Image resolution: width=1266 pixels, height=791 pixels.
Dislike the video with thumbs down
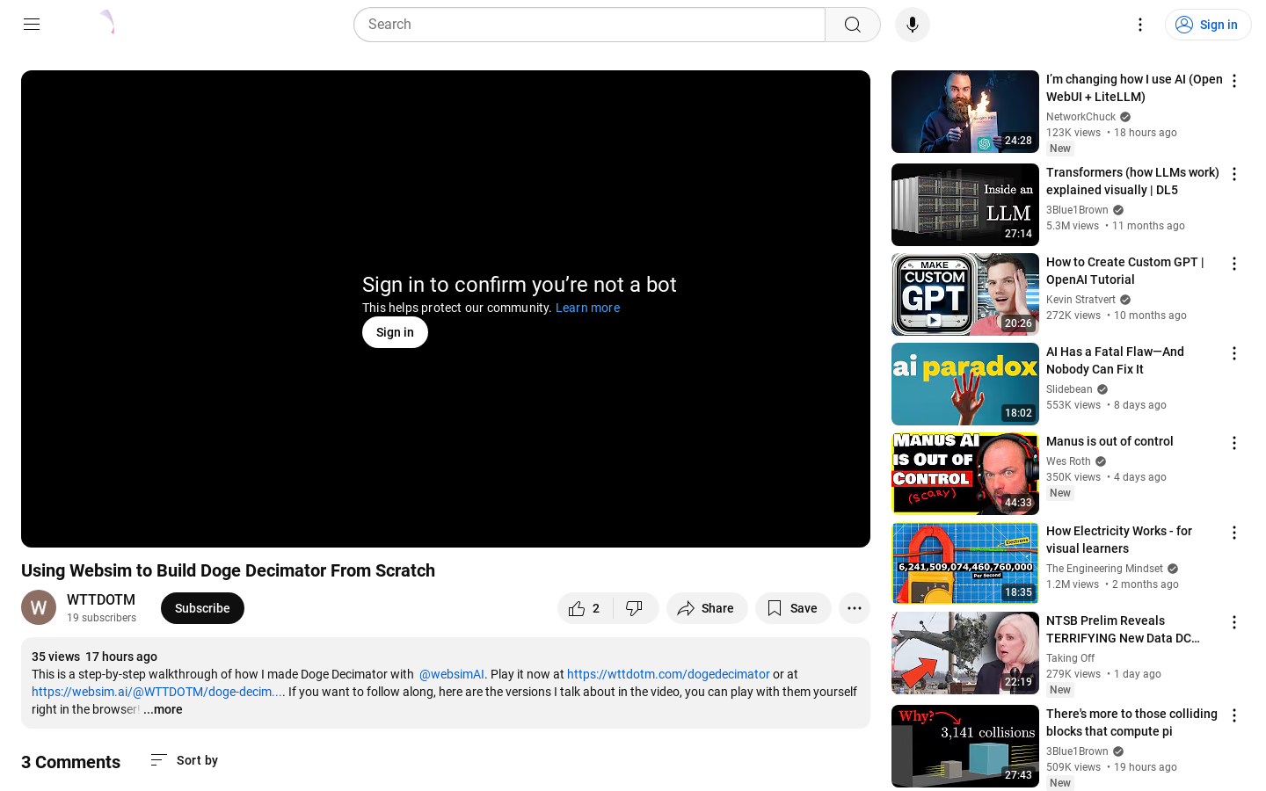(635, 608)
